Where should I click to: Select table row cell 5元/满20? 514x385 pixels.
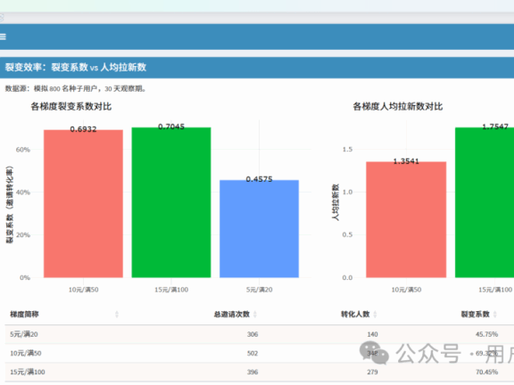[x=24, y=334]
